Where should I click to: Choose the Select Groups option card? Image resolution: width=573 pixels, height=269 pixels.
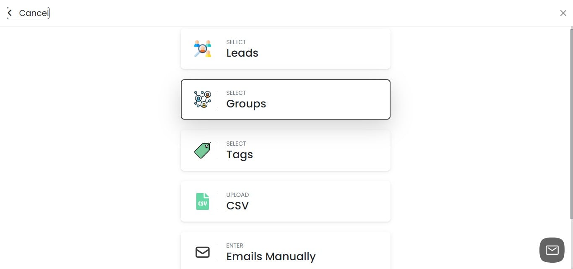pyautogui.click(x=285, y=99)
